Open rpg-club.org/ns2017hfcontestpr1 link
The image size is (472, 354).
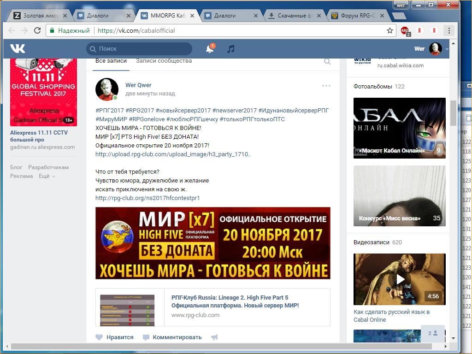(147, 198)
